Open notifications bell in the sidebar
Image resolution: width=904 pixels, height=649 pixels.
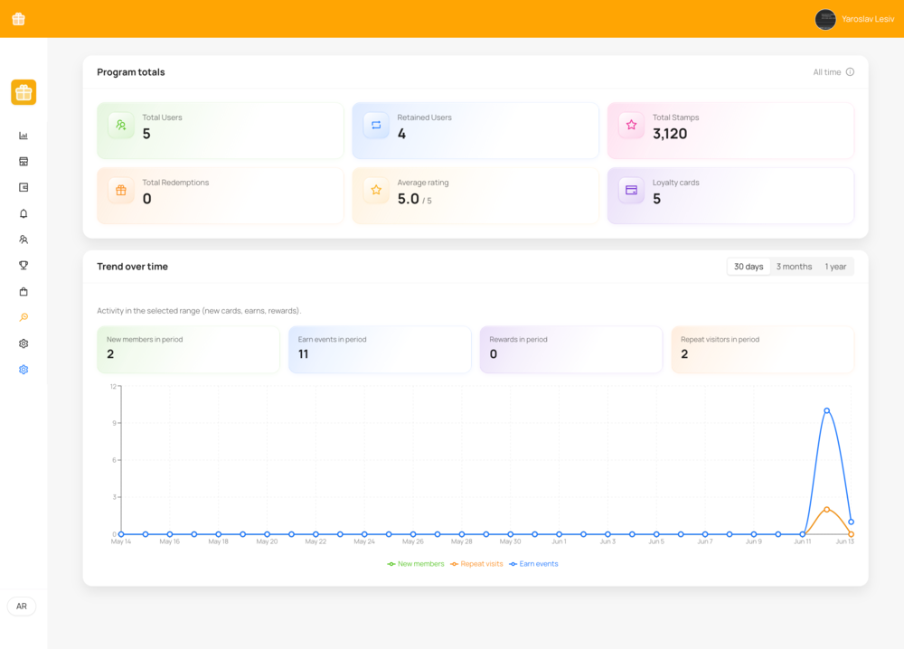tap(24, 213)
